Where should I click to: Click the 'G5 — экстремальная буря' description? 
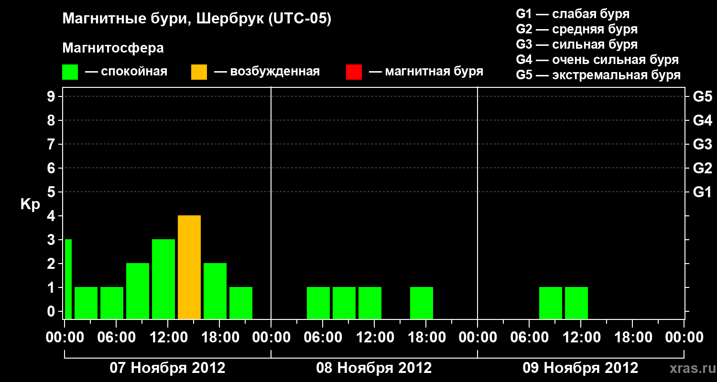click(x=598, y=75)
